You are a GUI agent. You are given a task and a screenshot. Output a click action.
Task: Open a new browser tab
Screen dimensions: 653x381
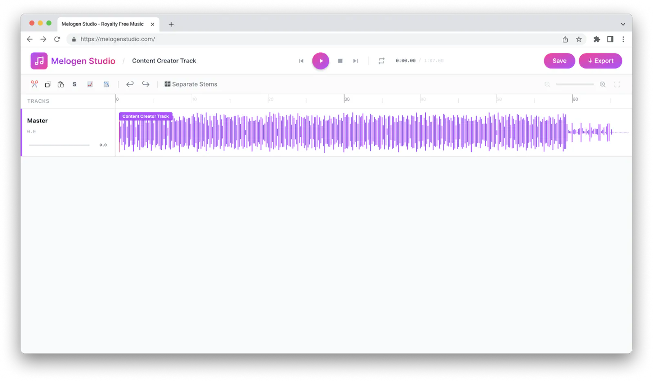pyautogui.click(x=171, y=24)
